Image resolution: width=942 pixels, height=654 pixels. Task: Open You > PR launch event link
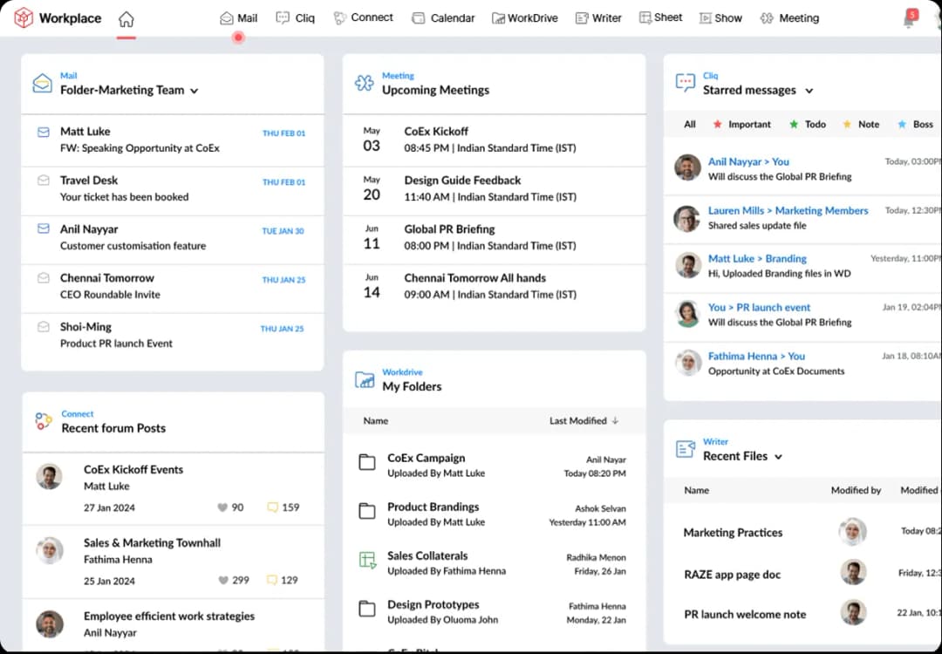click(x=760, y=307)
